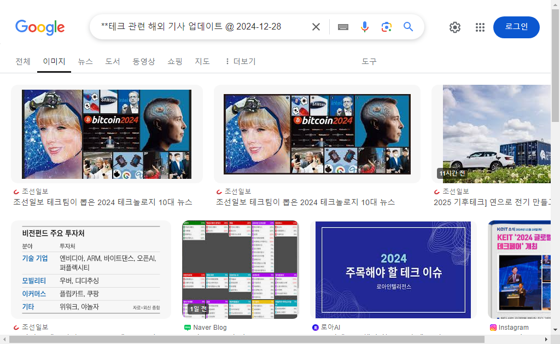This screenshot has width=560, height=344.
Task: Click the Naver Blog source label
Action: [209, 327]
